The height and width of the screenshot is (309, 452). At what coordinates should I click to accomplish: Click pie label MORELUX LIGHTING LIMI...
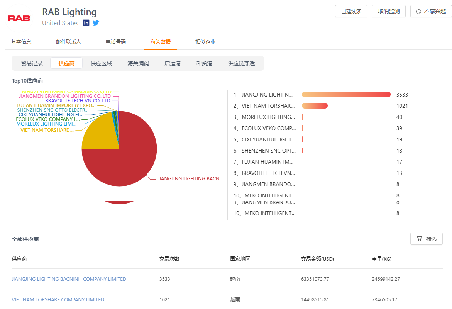click(46, 124)
